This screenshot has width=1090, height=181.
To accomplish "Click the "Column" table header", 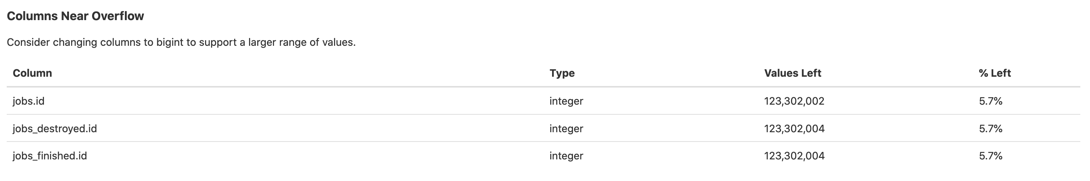I will point(32,73).
